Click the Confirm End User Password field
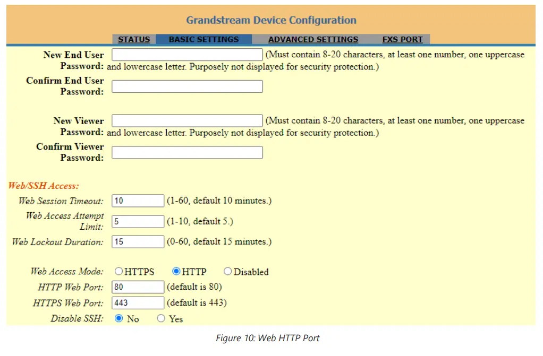This screenshot has width=543, height=356. coord(187,86)
